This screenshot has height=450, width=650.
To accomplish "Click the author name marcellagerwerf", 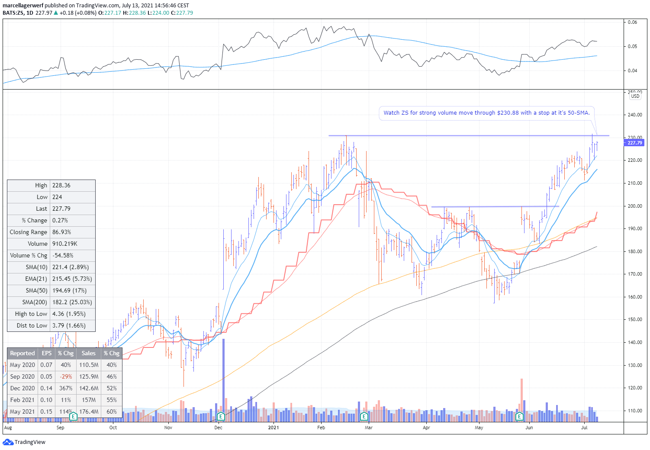I will (x=23, y=6).
